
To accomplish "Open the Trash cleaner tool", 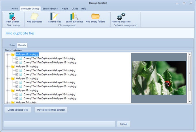I will [12, 18].
